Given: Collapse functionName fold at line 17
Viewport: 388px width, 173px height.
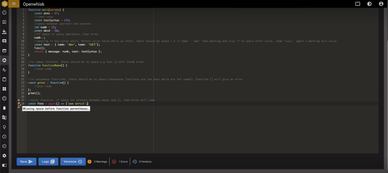Looking at the screenshot, I should tap(26, 65).
